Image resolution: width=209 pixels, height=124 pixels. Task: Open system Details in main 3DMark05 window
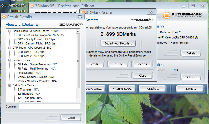point(192,53)
